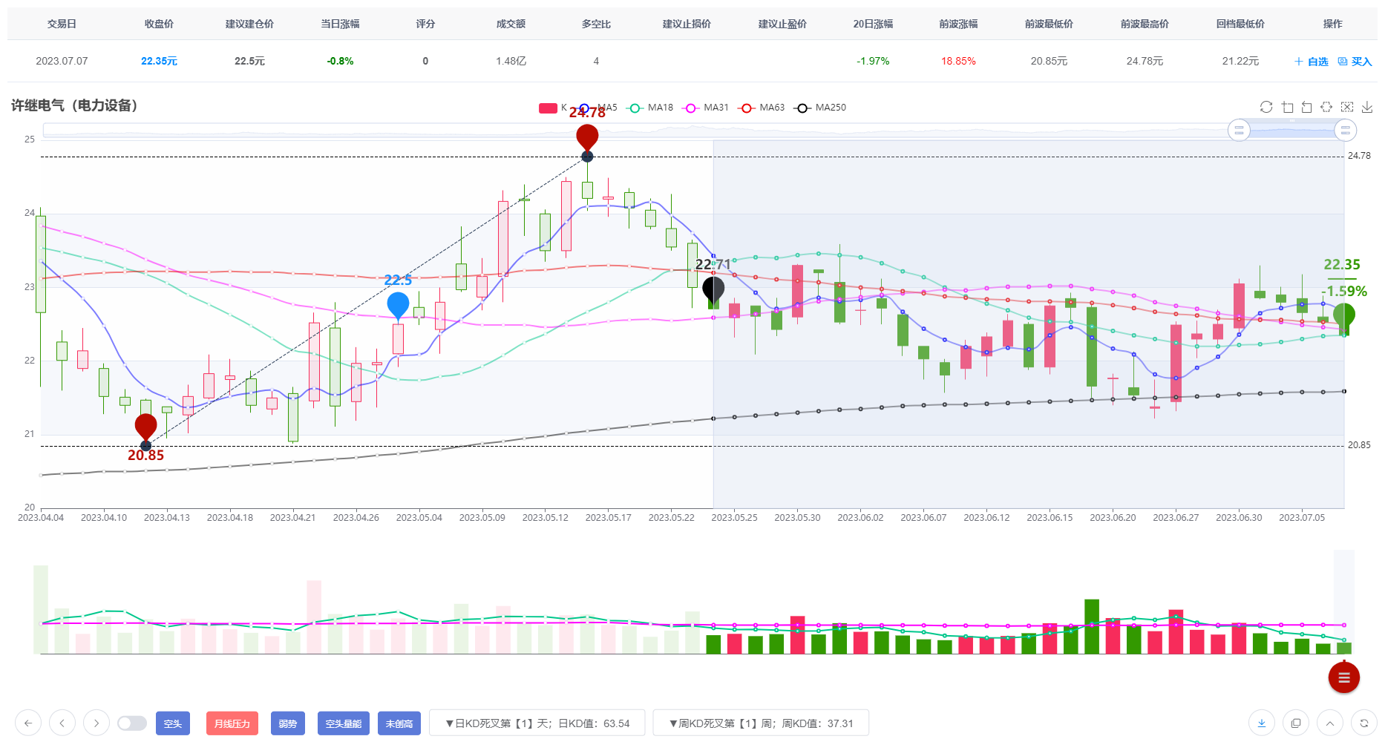Click the left handle of zoom slider
Viewport: 1385px width, 739px height.
pos(1239,130)
